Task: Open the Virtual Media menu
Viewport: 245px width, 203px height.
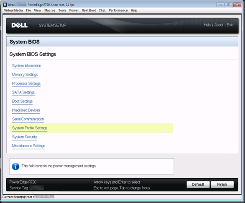Action: coord(13,10)
